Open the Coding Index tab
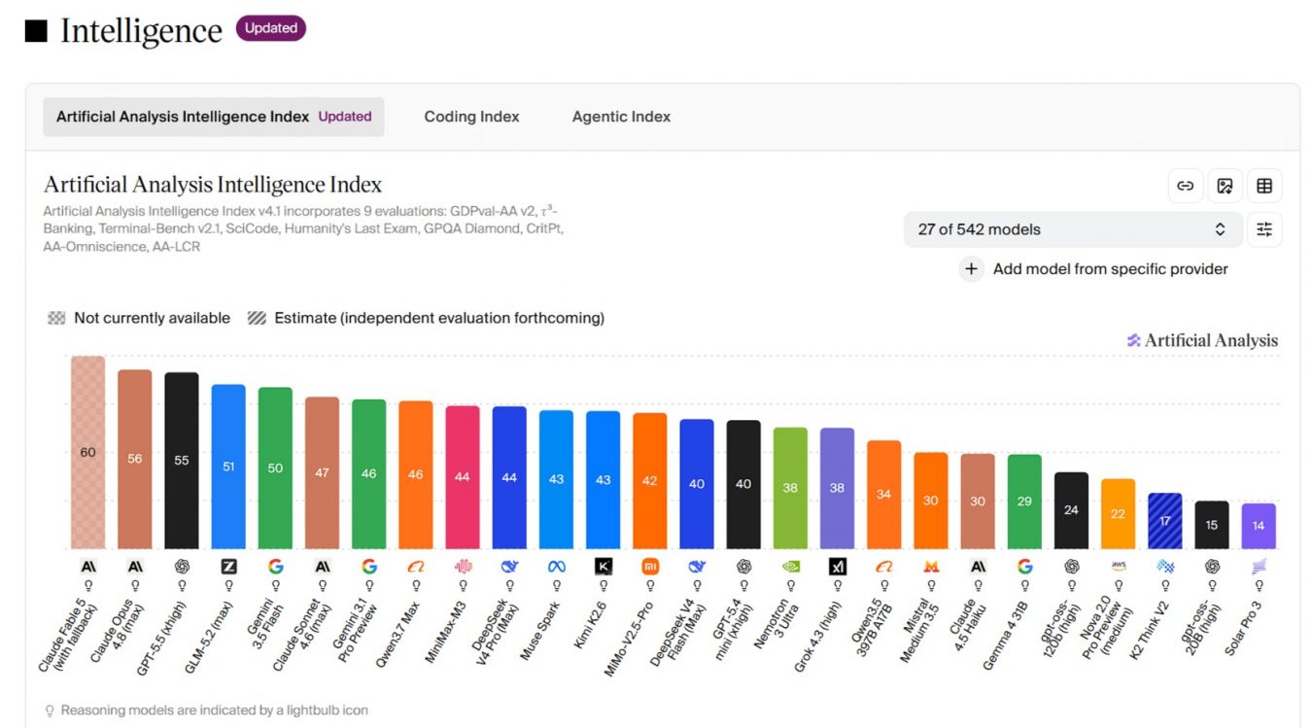 [471, 117]
